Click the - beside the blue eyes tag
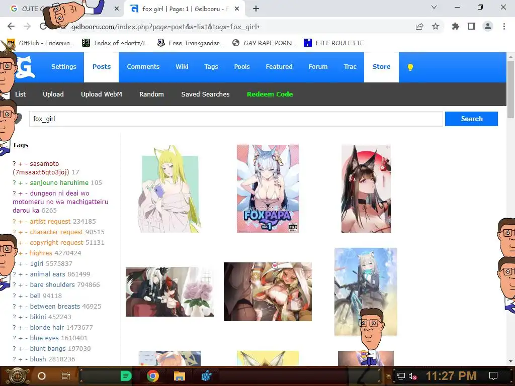The height and width of the screenshot is (386, 515). click(26, 338)
